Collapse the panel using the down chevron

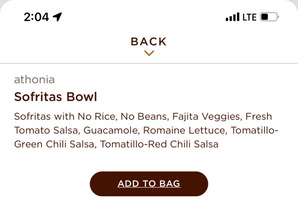click(149, 53)
